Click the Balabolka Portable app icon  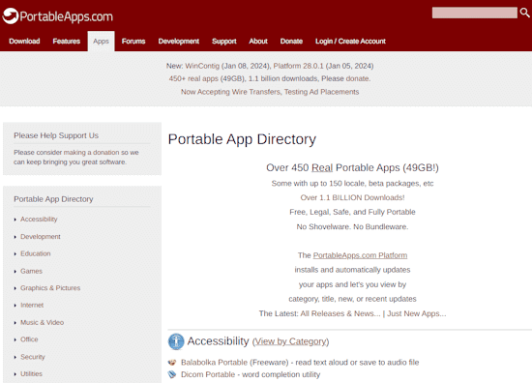[x=172, y=363]
